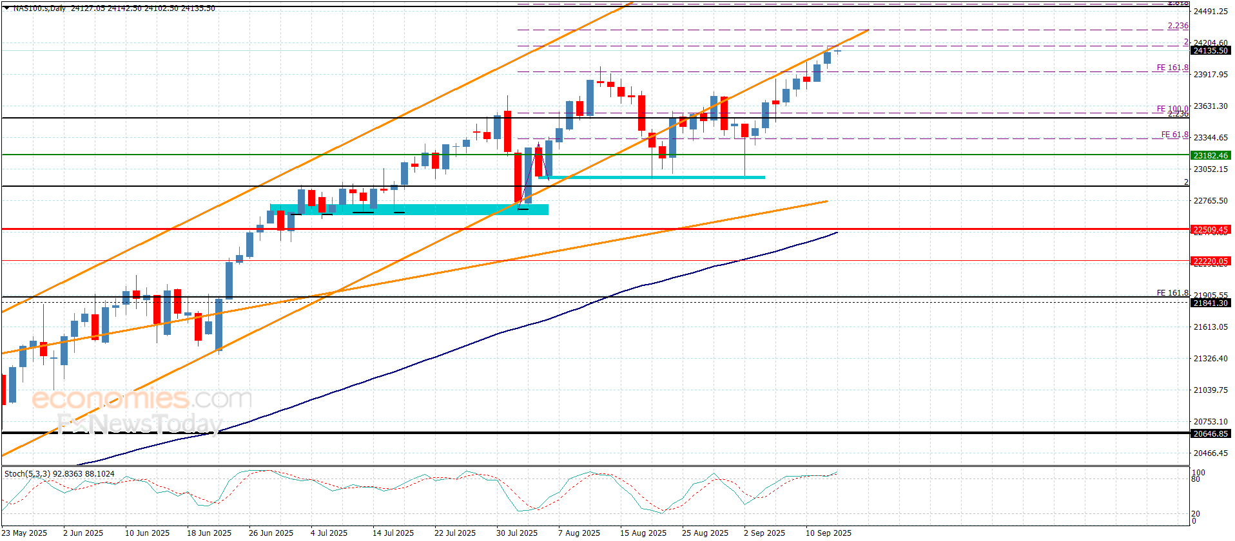Click the purple FE 61.8 Fibonacci label

(1175, 135)
